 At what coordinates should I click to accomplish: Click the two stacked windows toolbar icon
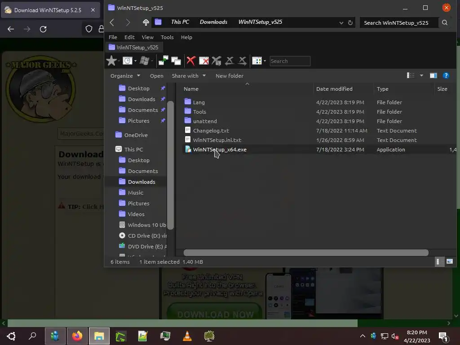point(176,61)
